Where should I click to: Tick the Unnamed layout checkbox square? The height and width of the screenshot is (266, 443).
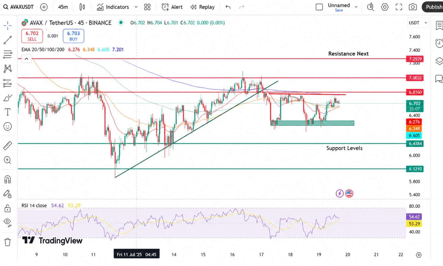[319, 7]
